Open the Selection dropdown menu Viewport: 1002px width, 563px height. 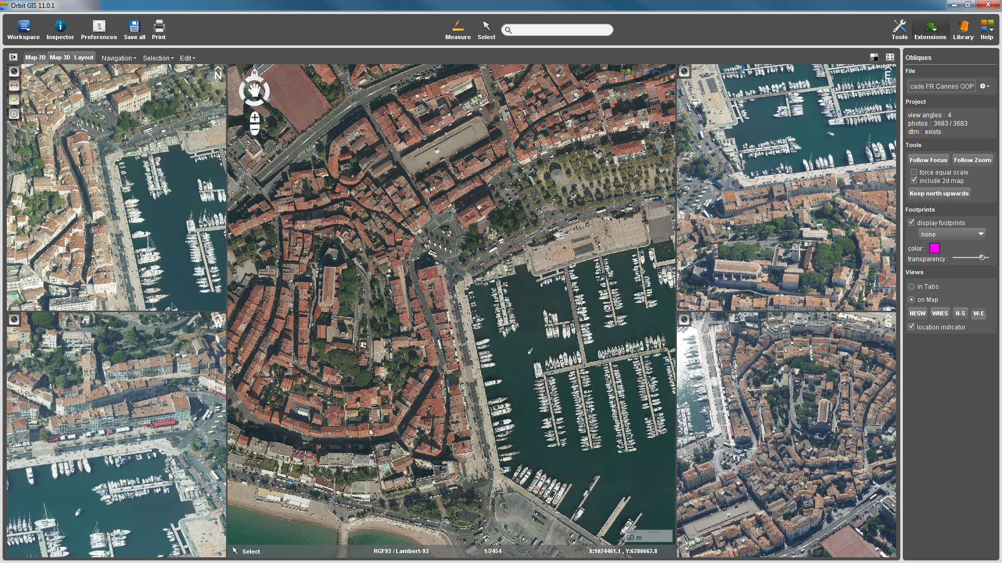[x=158, y=58]
